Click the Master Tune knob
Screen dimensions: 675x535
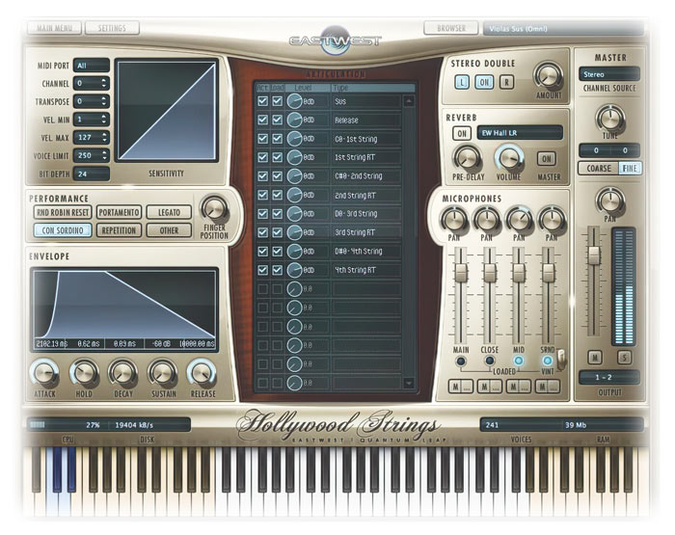[609, 118]
